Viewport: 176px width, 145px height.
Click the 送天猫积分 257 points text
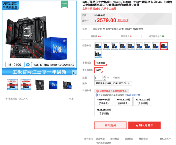tap(156, 36)
